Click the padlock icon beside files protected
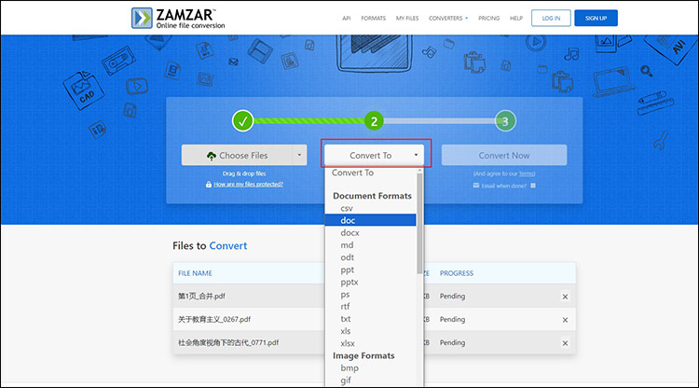This screenshot has height=388, width=699. [208, 184]
